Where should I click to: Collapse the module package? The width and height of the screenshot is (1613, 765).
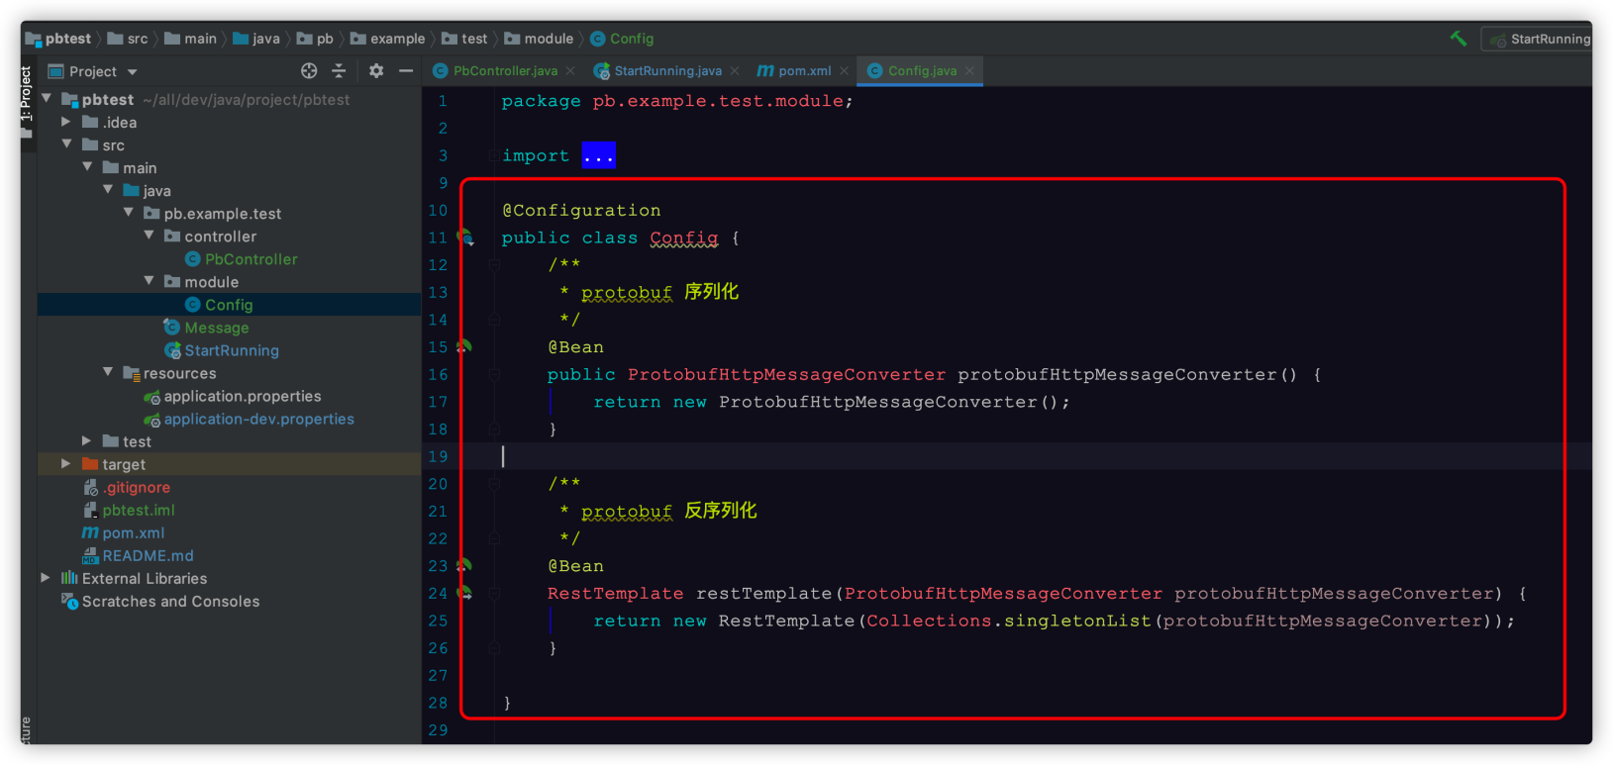coord(150,281)
